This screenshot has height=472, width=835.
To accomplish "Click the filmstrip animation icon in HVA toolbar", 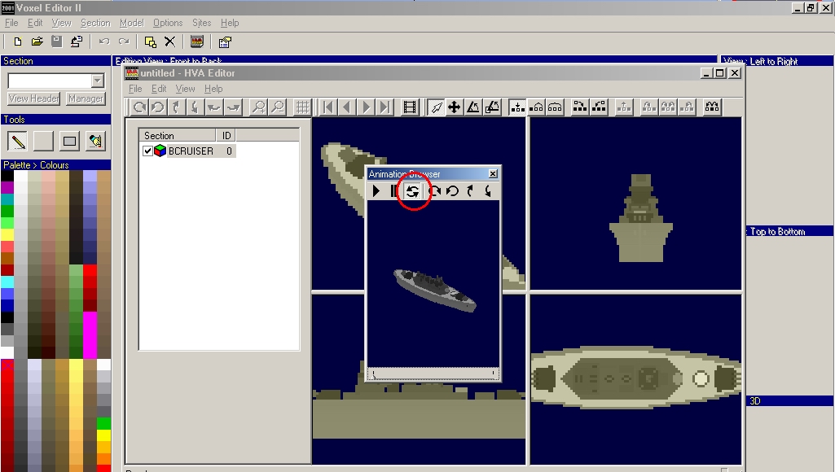I will pos(410,107).
